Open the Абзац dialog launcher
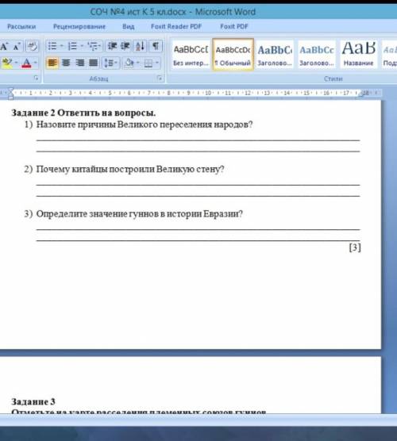 pos(160,79)
